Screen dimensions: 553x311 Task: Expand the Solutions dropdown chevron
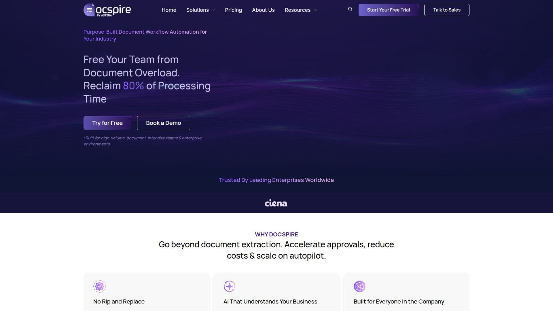click(213, 10)
